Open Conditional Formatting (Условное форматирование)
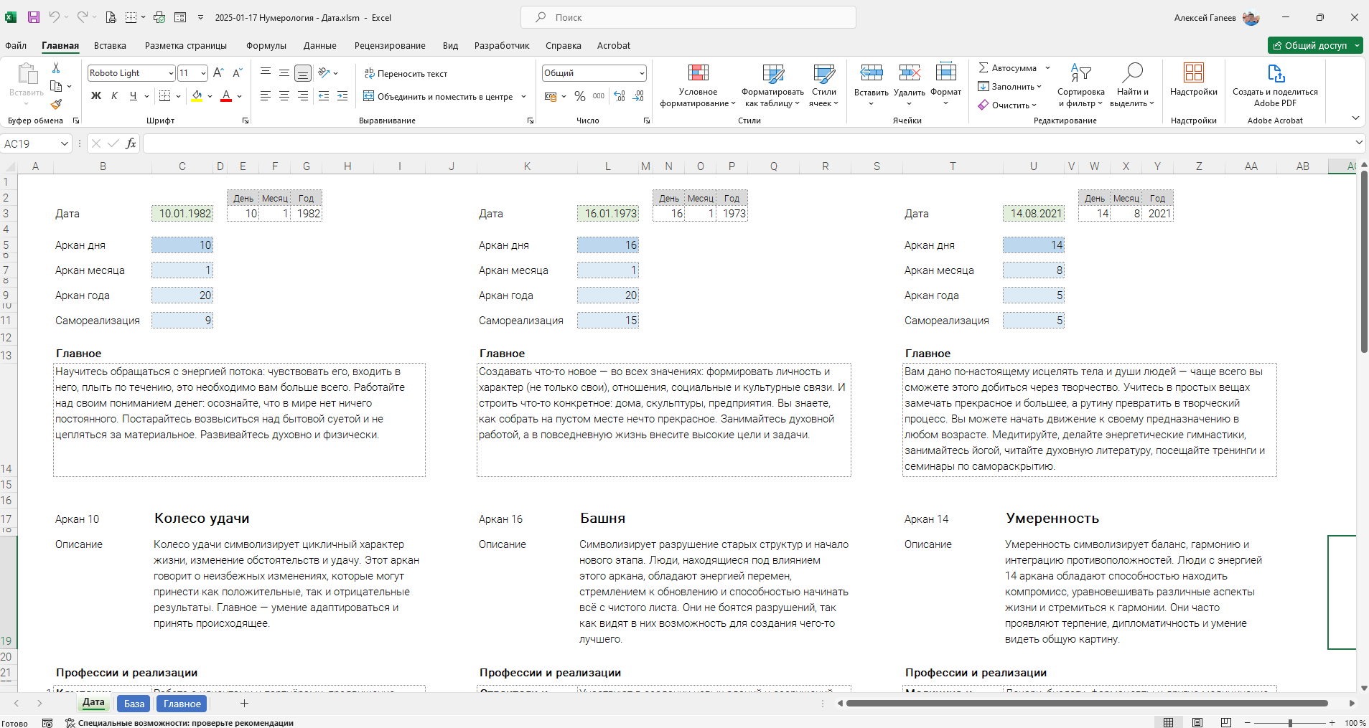This screenshot has width=1369, height=728. 698,86
